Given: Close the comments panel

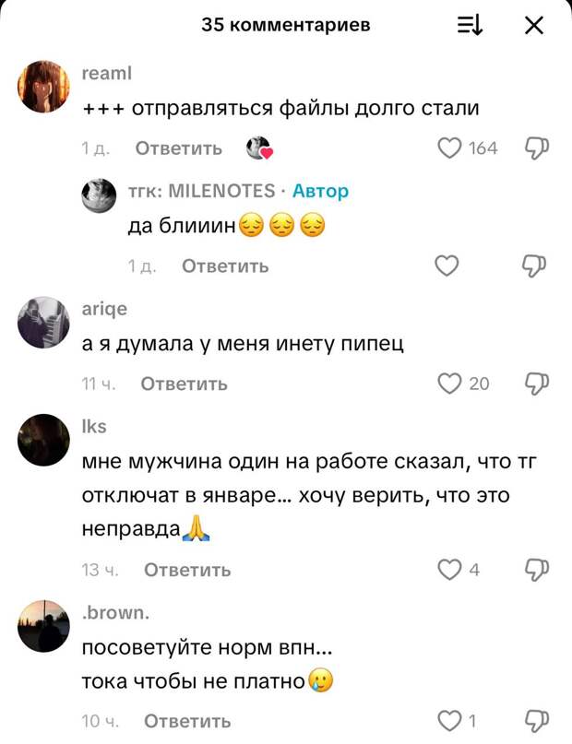Looking at the screenshot, I should click(x=534, y=25).
